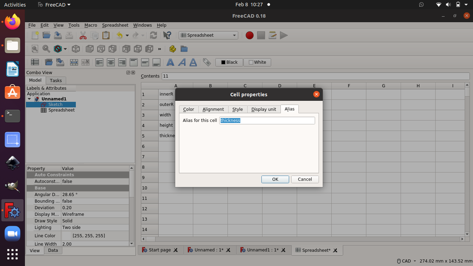The width and height of the screenshot is (473, 266).
Task: Click the Create spreadsheet icon
Action: (35, 62)
